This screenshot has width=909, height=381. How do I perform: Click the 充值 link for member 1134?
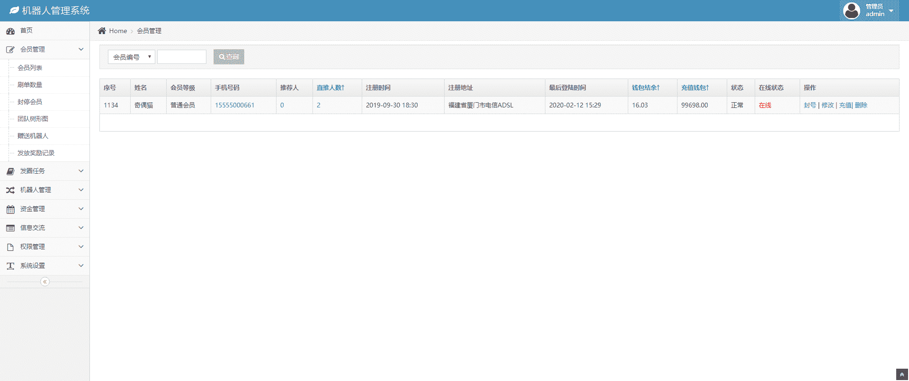click(845, 105)
